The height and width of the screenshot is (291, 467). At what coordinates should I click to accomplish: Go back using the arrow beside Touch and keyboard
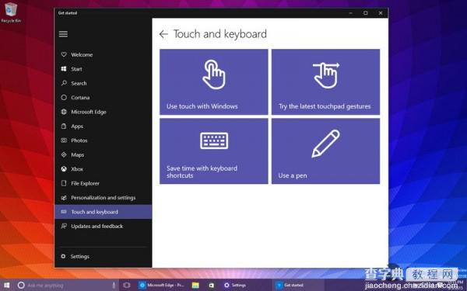tap(163, 34)
